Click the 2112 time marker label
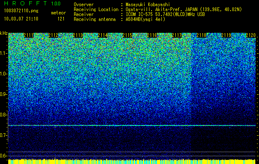Viewport: 259px width, 164px height. click(54, 35)
